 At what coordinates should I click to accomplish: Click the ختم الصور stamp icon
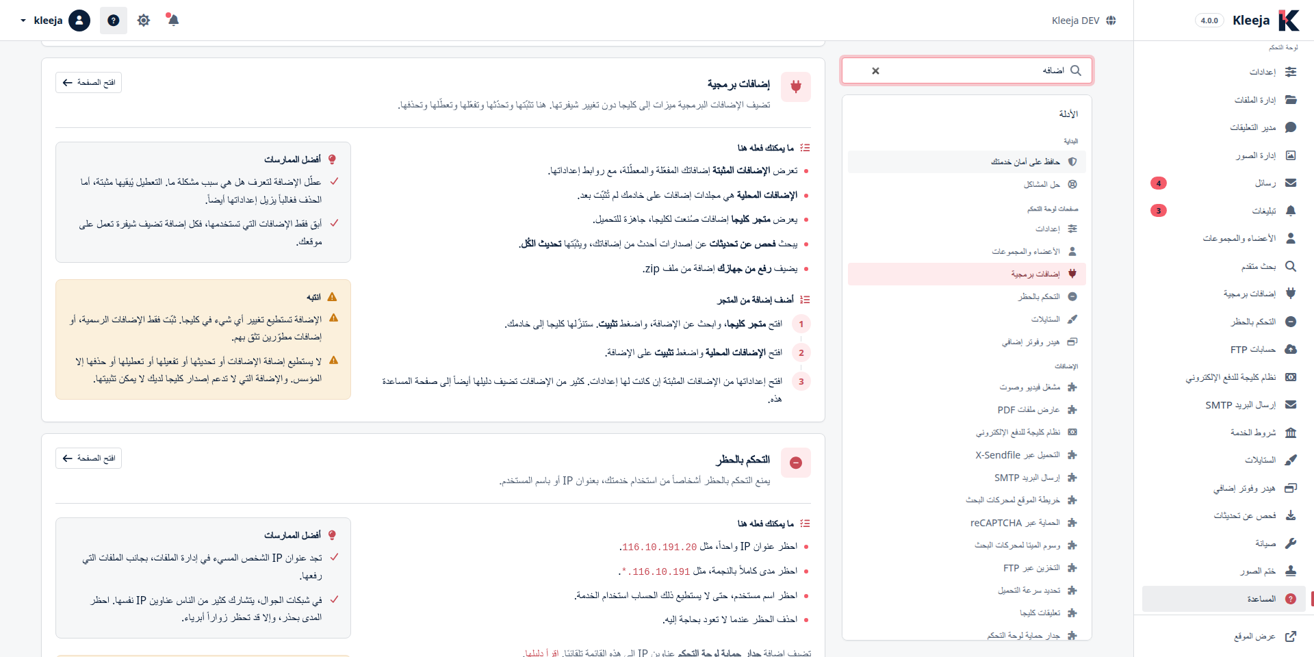[1291, 571]
